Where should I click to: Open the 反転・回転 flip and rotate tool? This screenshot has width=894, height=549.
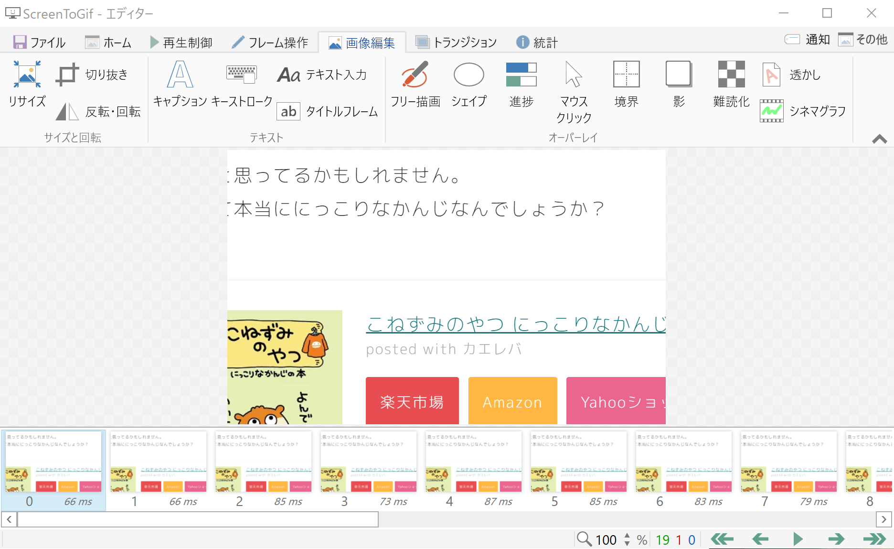(98, 111)
